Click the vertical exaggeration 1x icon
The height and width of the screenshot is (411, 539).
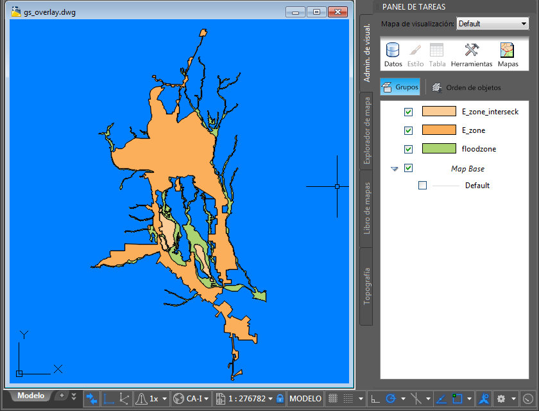pyautogui.click(x=141, y=399)
